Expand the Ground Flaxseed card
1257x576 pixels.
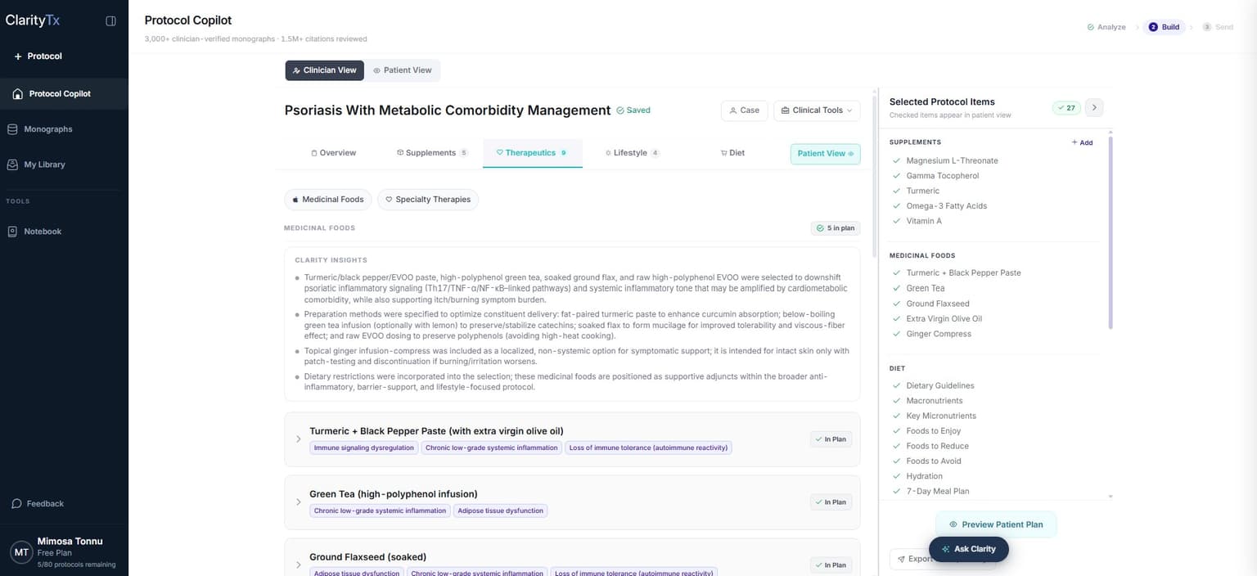coord(299,565)
